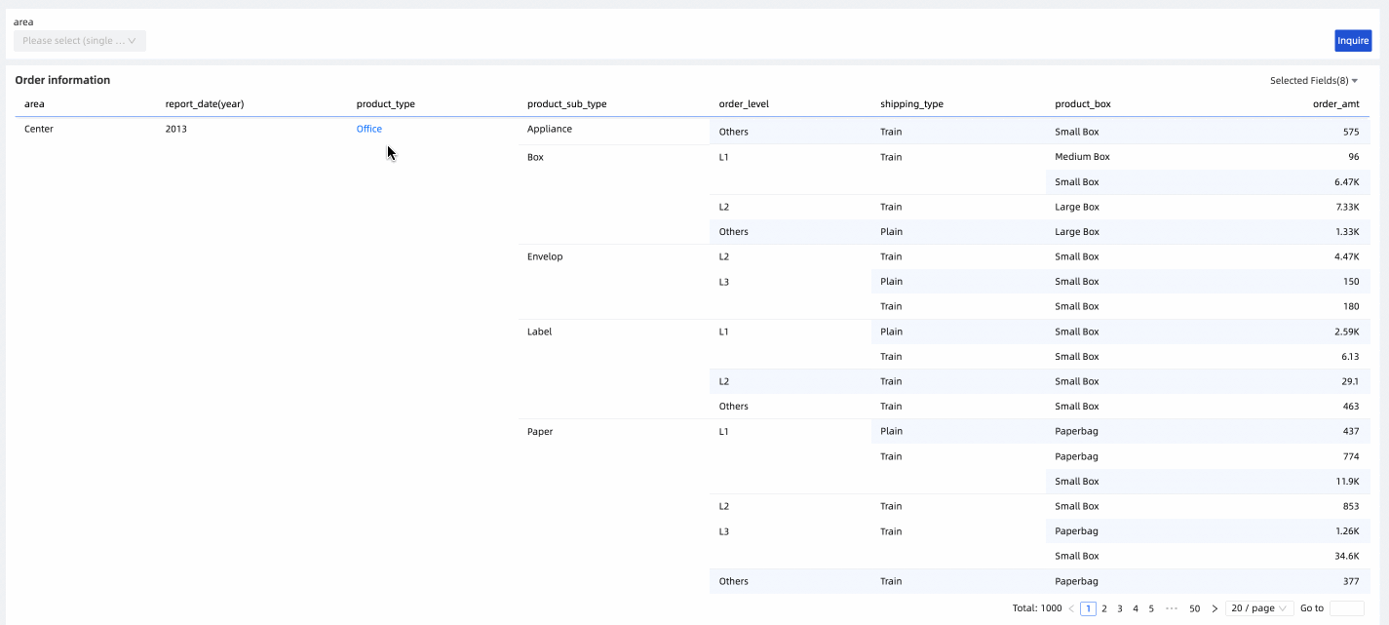Screen dimensions: 1389x625
Task: Click the shipping_type column header
Action: point(911,104)
